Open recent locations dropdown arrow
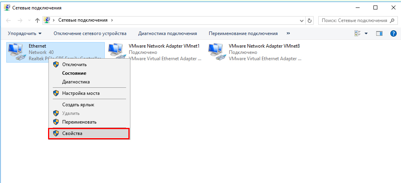The width and height of the screenshot is (401, 183). pyautogui.click(x=29, y=20)
